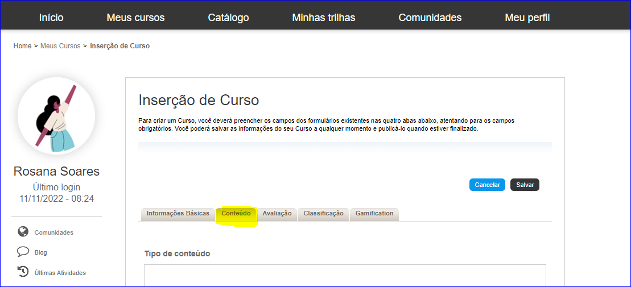631x287 pixels.
Task: Click the Comunidades globe icon in sidebar
Action: (x=23, y=231)
